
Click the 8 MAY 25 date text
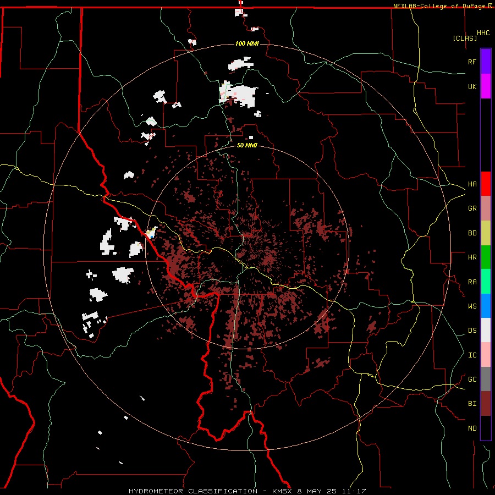coord(317,491)
